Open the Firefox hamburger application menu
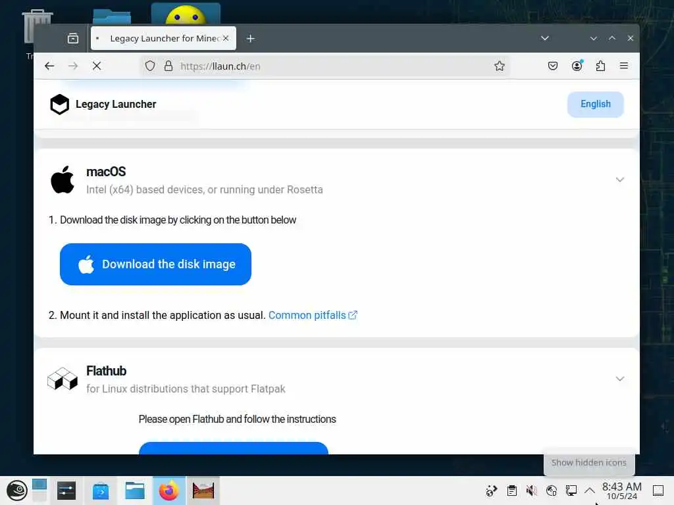674x505 pixels. (624, 66)
